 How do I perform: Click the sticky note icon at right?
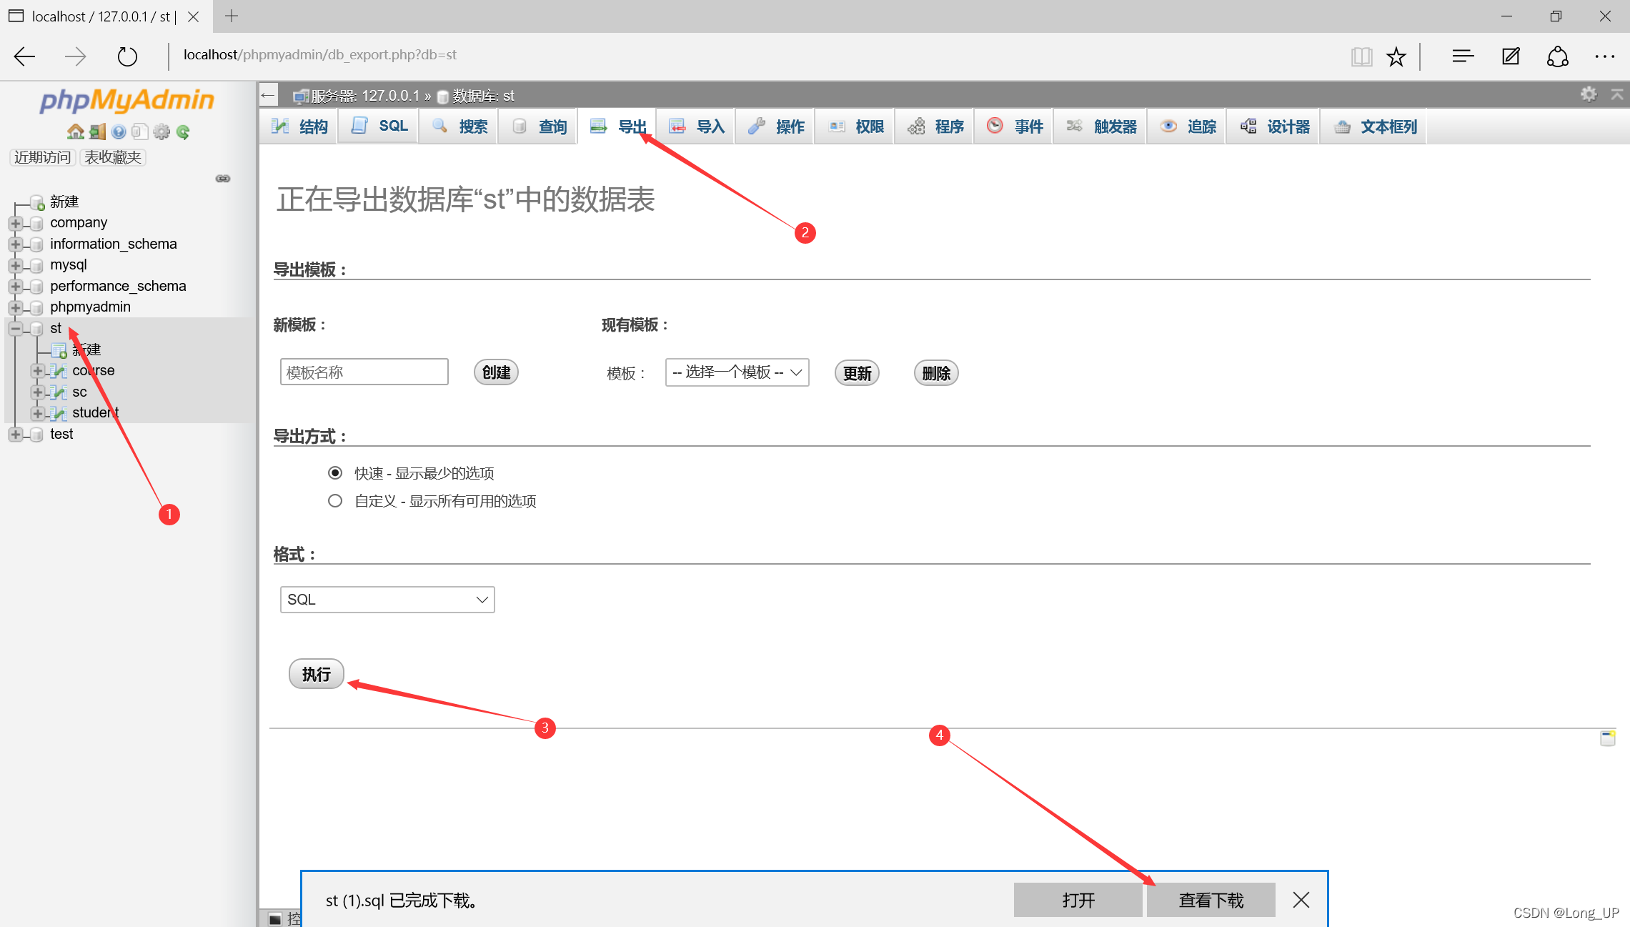[1607, 738]
